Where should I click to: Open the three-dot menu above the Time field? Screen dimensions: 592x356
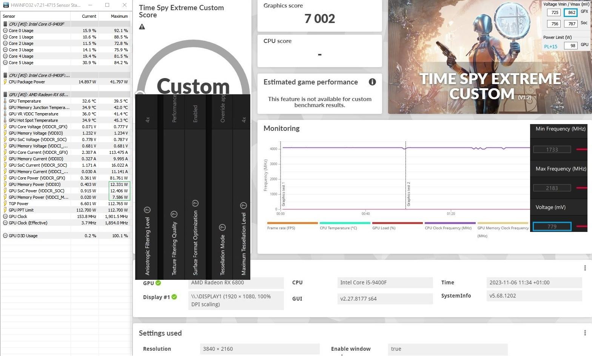(585, 268)
